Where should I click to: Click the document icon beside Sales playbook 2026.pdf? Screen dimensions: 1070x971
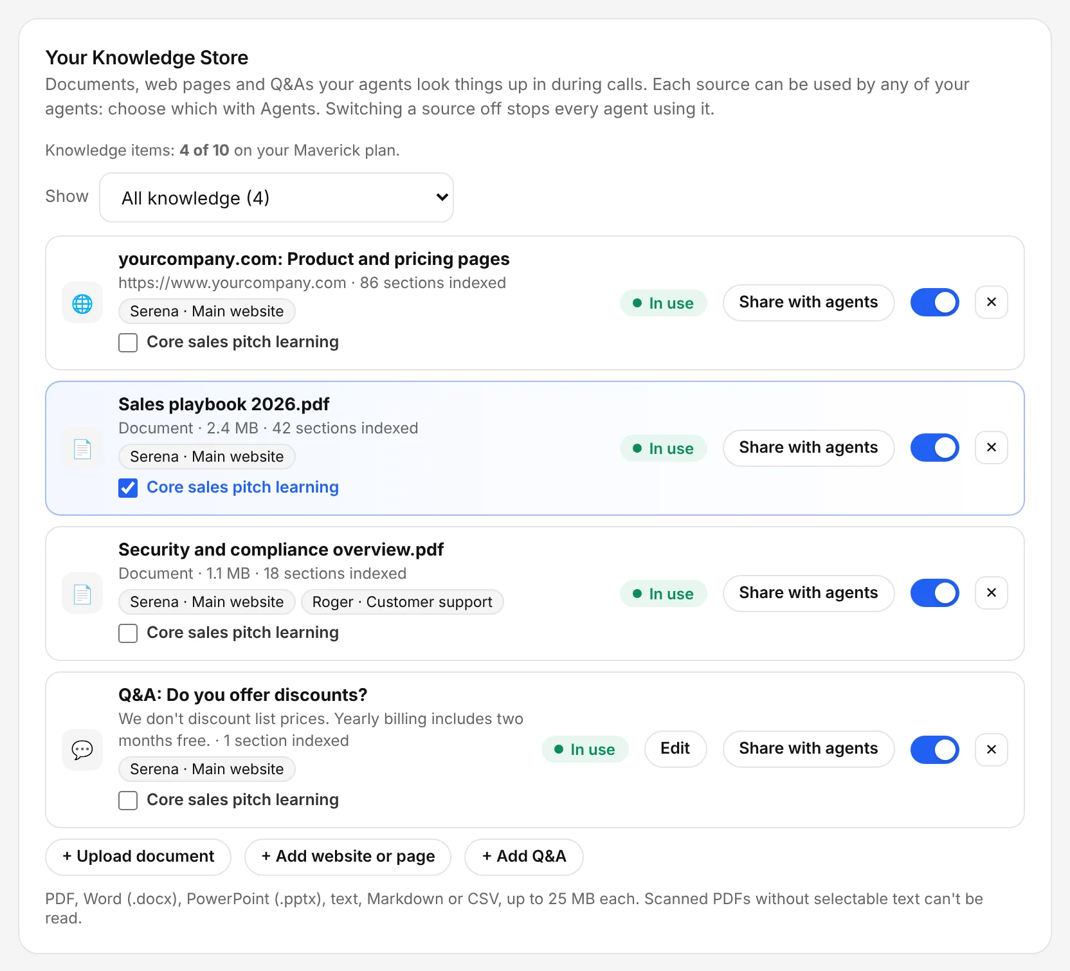tap(82, 448)
